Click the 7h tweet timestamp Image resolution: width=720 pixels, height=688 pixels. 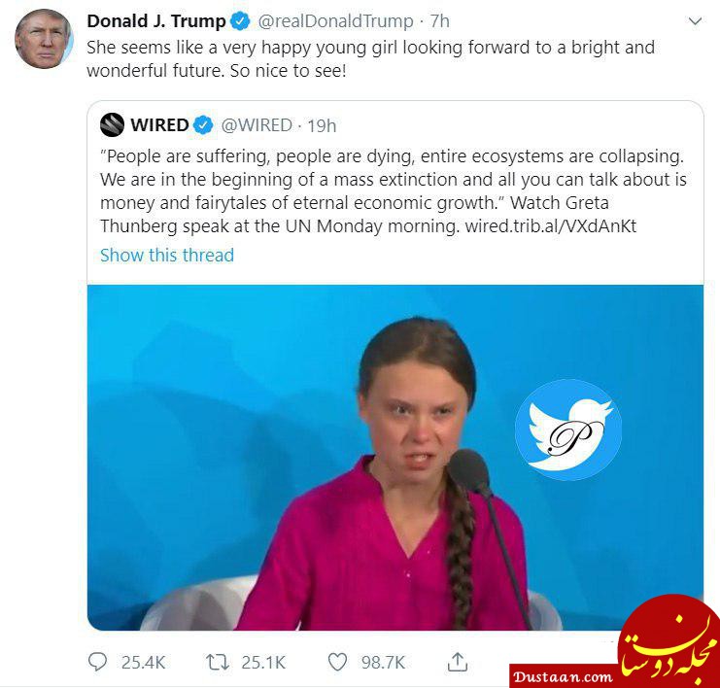(x=439, y=21)
